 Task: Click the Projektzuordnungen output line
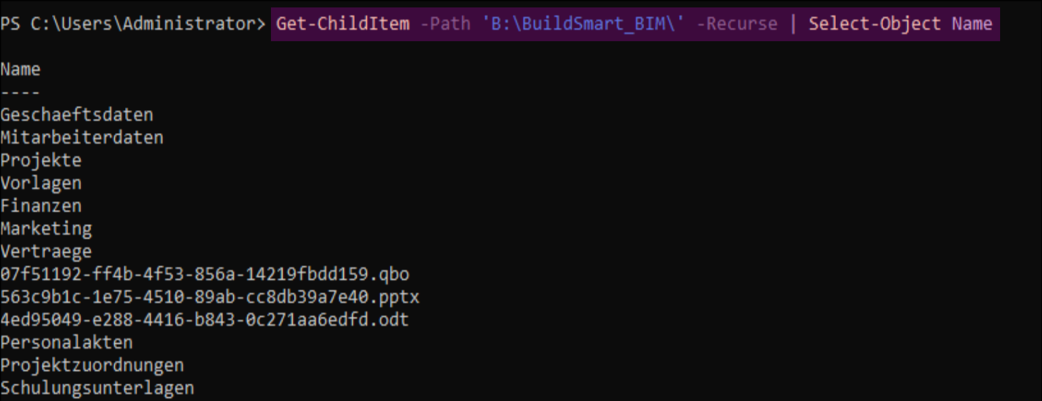tap(92, 365)
